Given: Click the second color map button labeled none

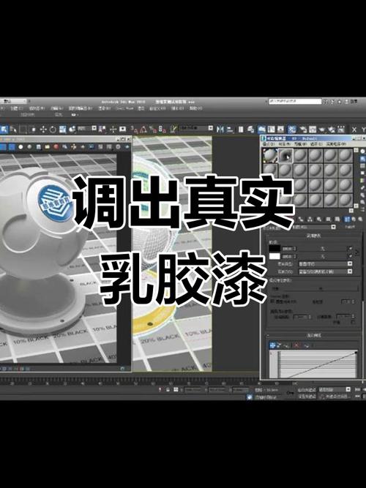Looking at the screenshot, I should coord(323,256).
